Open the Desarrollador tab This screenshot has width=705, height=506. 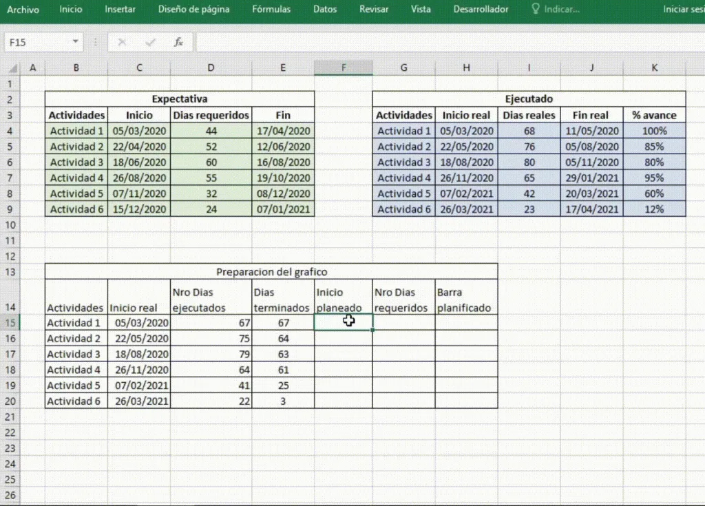[481, 9]
